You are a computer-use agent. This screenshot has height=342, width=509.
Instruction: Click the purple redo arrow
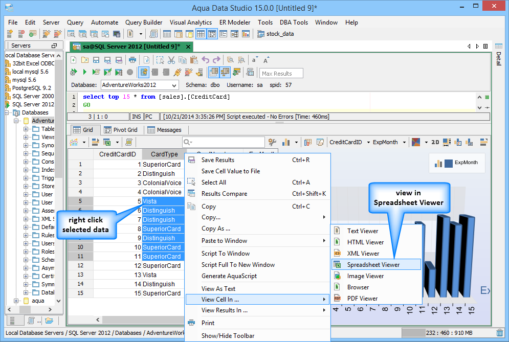point(216,60)
